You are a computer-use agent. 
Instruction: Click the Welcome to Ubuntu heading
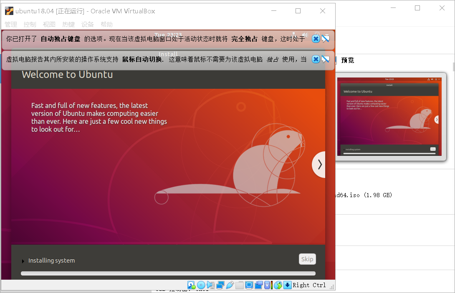click(67, 75)
